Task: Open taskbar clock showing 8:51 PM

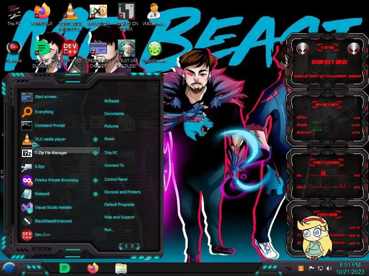Action: point(350,268)
